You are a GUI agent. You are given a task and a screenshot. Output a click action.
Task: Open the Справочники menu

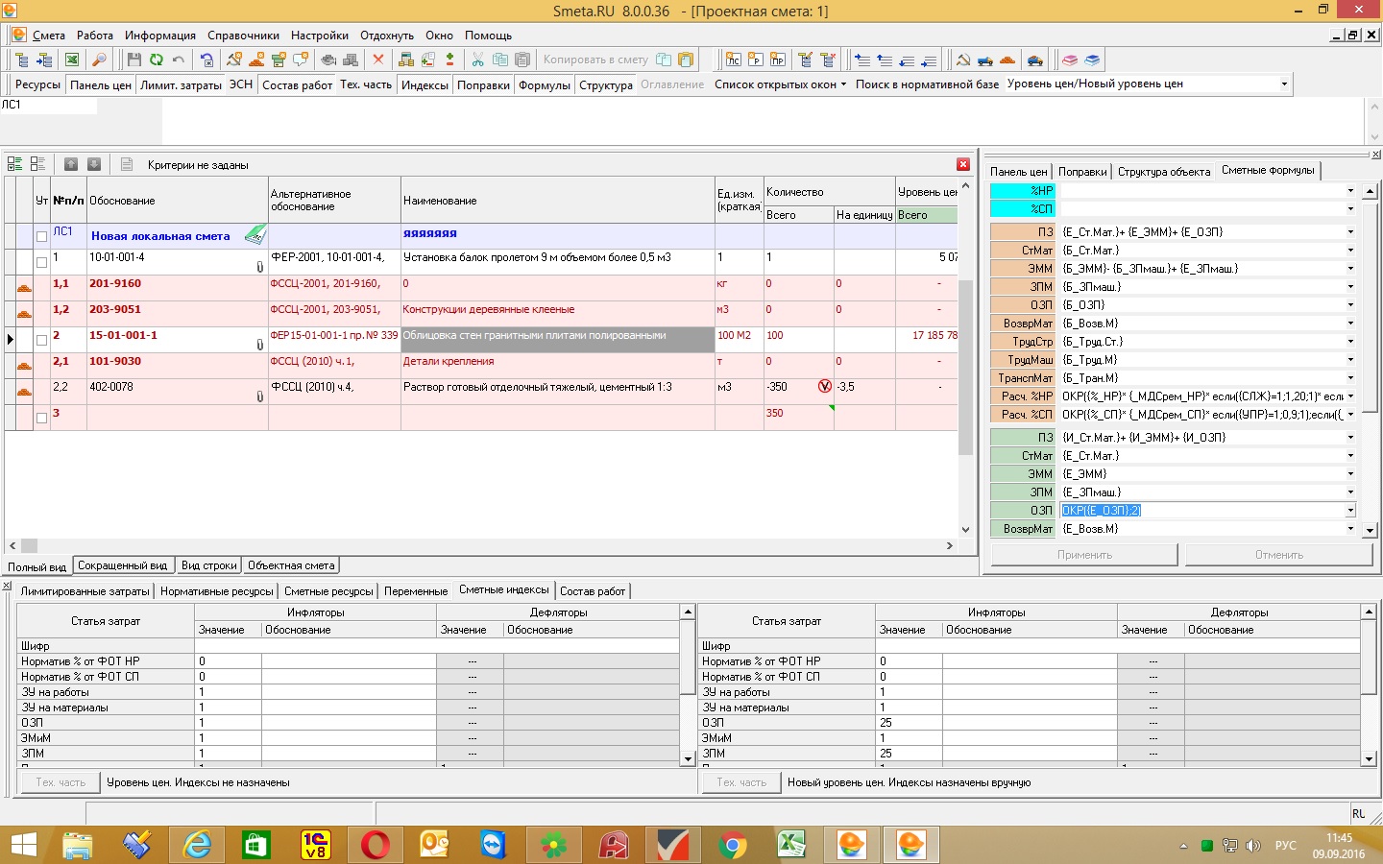pyautogui.click(x=243, y=36)
